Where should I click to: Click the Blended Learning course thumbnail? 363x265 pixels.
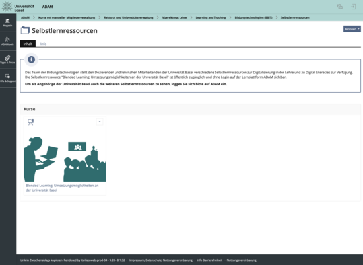pos(65,159)
